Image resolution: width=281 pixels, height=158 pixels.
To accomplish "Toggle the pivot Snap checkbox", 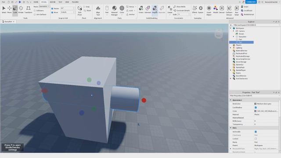I will pos(84,7).
